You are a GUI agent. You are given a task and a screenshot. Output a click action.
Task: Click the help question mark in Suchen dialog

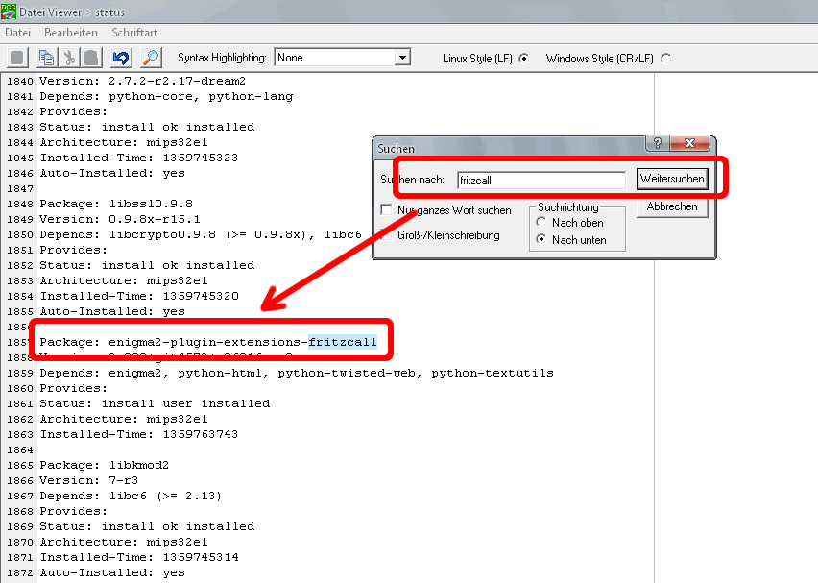point(656,144)
